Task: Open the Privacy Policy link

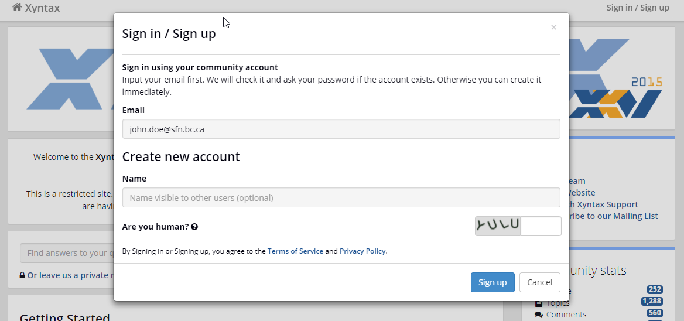Action: pos(363,251)
